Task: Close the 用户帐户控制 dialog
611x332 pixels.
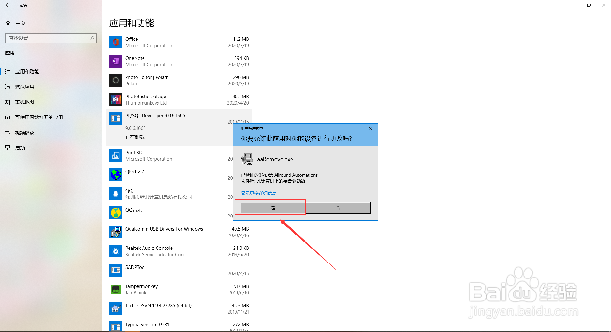Action: click(371, 129)
